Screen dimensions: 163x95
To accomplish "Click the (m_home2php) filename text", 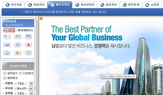I will pyautogui.click(x=14, y=25).
